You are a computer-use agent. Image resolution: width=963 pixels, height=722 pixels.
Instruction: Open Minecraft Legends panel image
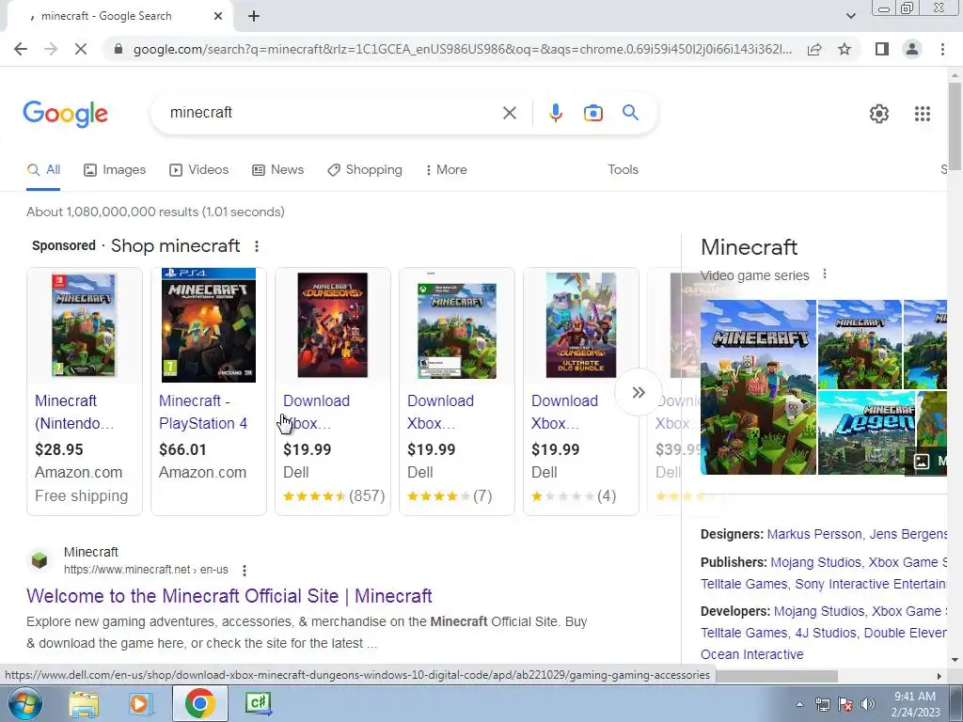[866, 432]
